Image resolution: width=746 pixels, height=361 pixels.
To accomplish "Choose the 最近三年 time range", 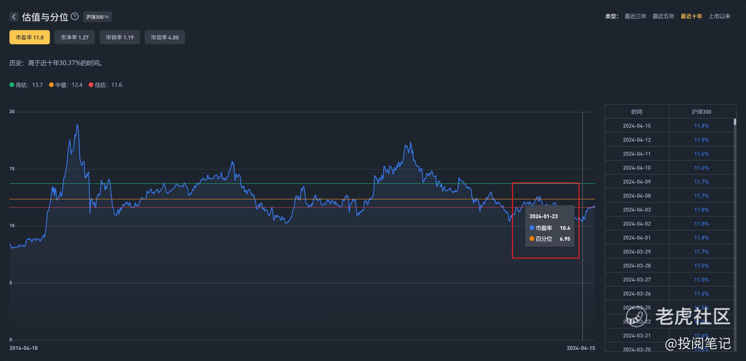I will tap(635, 16).
